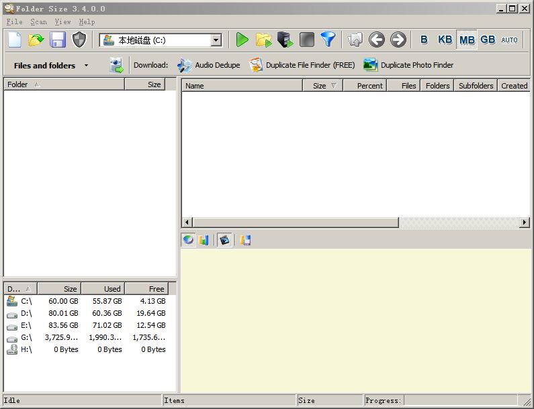The width and height of the screenshot is (534, 409).
Task: Sort drive list by D... column header
Action: point(20,288)
